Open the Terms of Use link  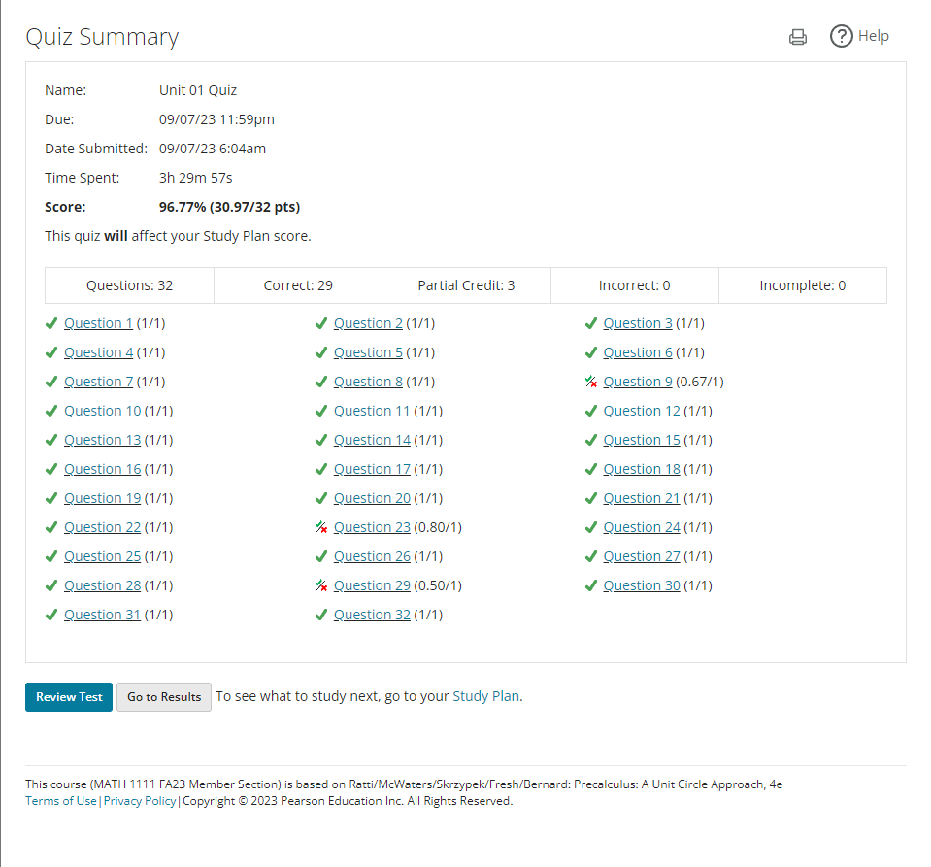tap(61, 801)
